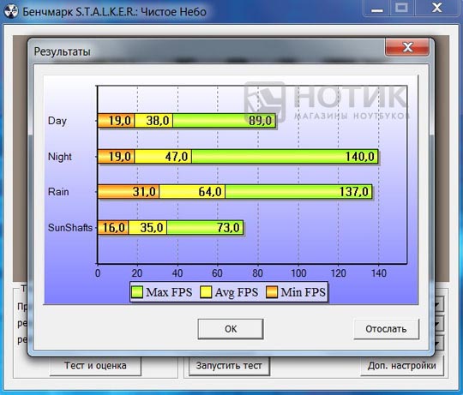Close the Результаты dialog with red X
This screenshot has height=395, width=463.
pos(407,47)
